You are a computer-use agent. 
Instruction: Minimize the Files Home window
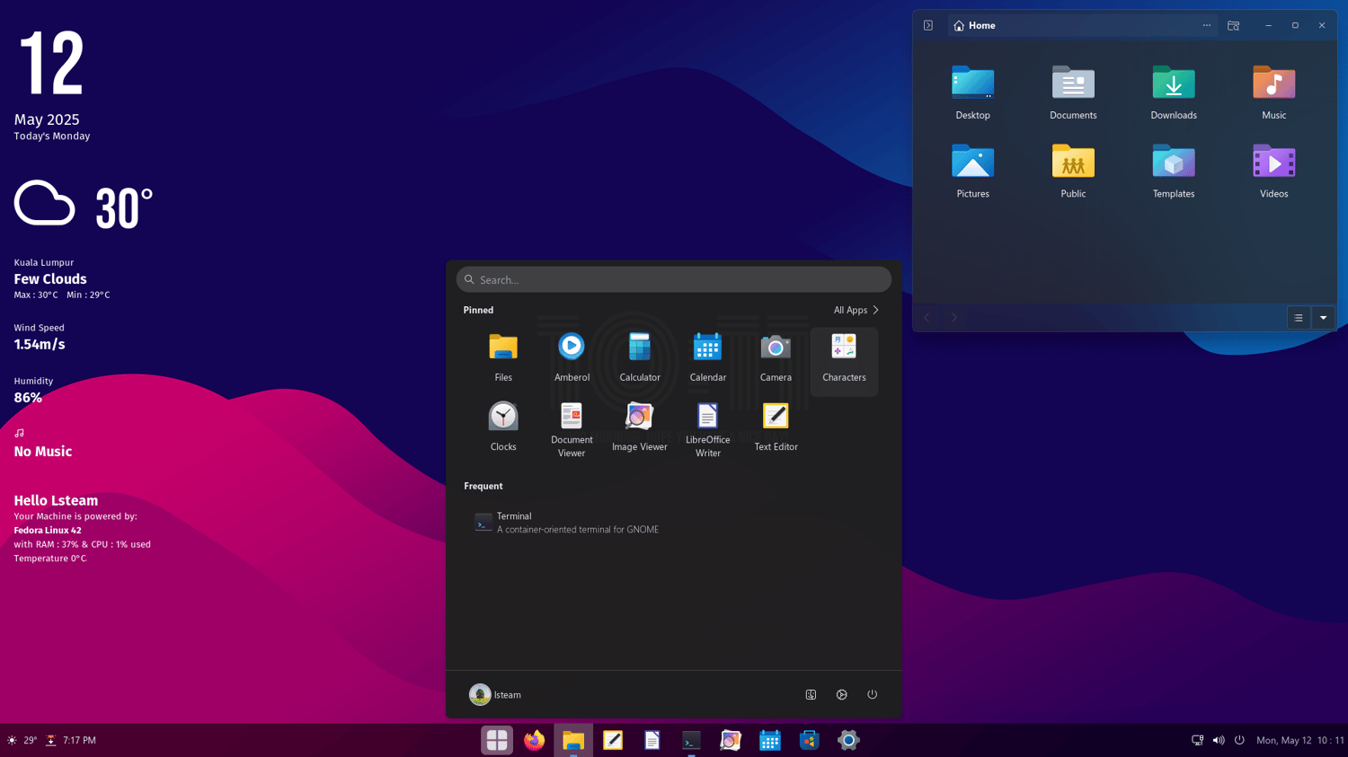(x=1269, y=25)
